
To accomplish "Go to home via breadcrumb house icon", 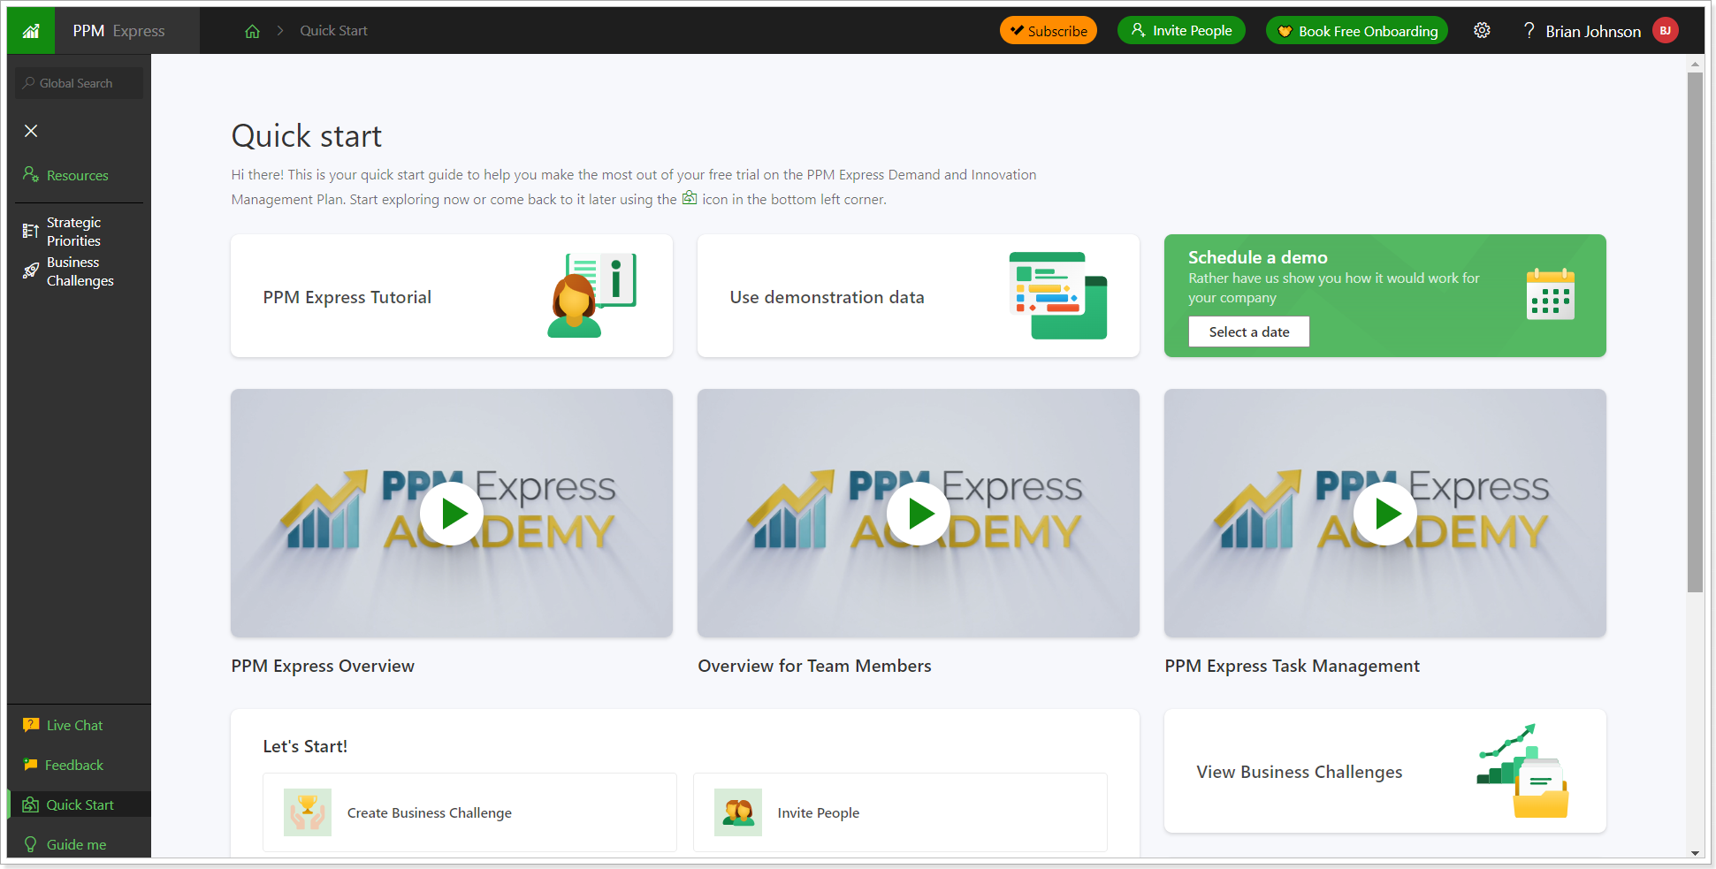I will pyautogui.click(x=252, y=31).
